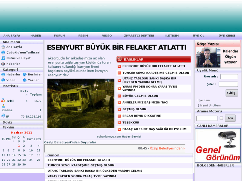Click the red arrow icon on the GEÇMIŞ OLSUN row
242x181 pixels.
point(119,109)
